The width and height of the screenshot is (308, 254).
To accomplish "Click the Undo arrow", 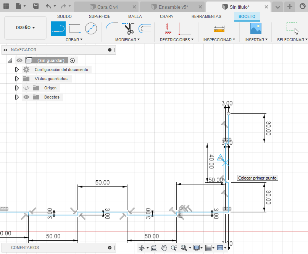I will pyautogui.click(x=48, y=6).
